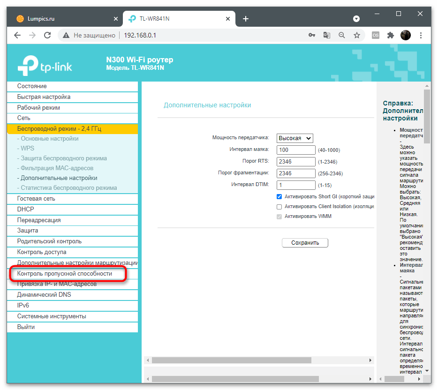
Task: Expand Привязка IP- и MAC-адресов menu
Action: [72, 284]
